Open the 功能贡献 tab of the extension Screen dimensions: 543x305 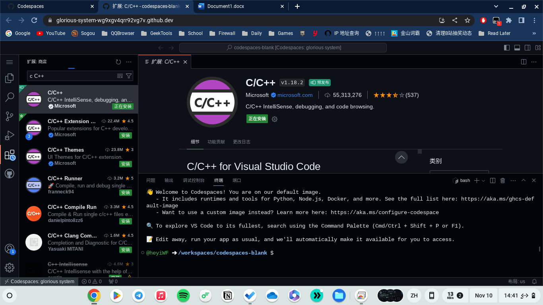[x=216, y=142]
